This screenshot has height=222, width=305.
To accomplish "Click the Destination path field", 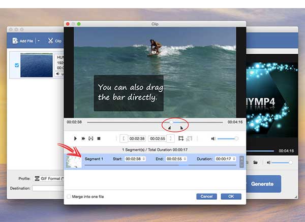I will click(48, 188).
